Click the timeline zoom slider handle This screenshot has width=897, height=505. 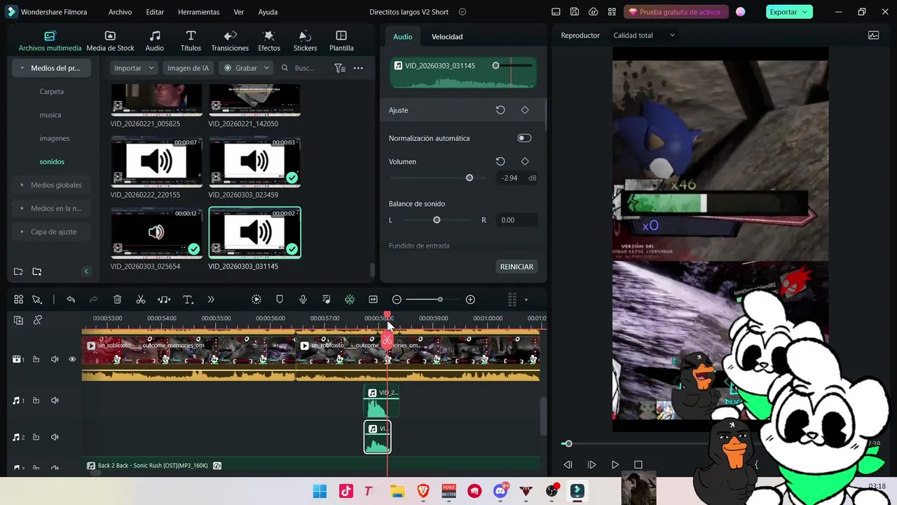coord(440,299)
